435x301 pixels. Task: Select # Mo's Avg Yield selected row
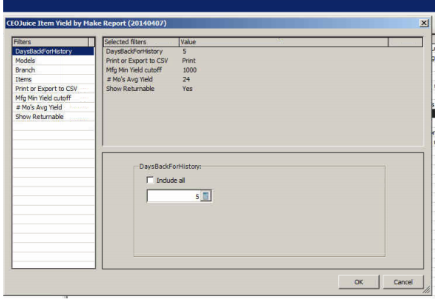tap(263, 79)
